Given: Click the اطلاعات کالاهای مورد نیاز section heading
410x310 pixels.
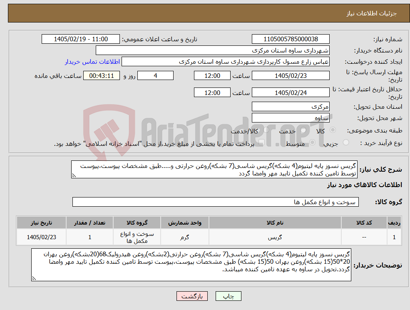Looking at the screenshot, I should (365, 185).
